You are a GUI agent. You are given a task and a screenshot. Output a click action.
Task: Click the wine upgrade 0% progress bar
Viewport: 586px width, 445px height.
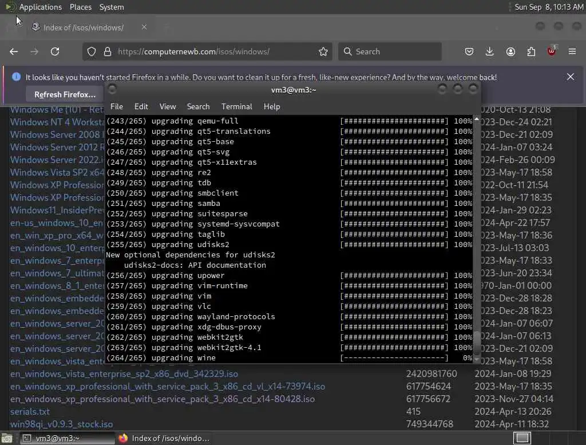[394, 357]
